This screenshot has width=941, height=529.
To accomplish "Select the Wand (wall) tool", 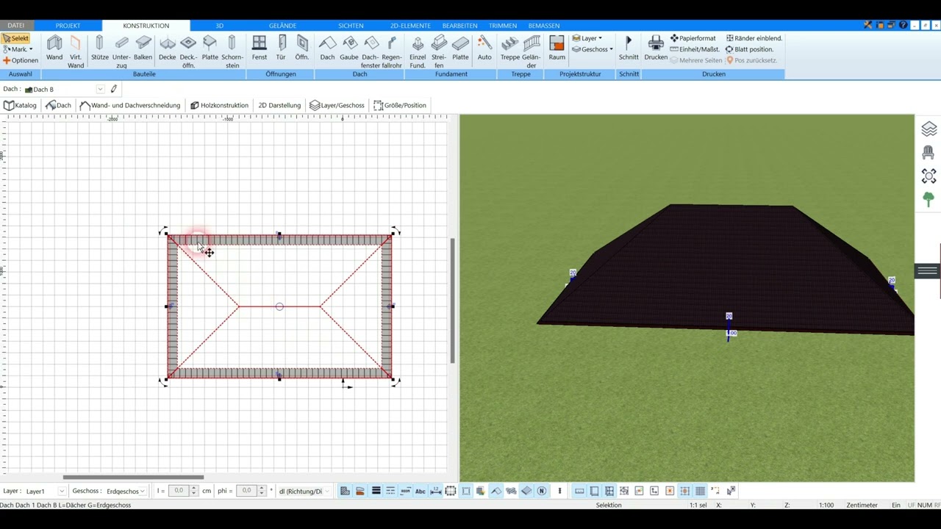I will point(54,48).
